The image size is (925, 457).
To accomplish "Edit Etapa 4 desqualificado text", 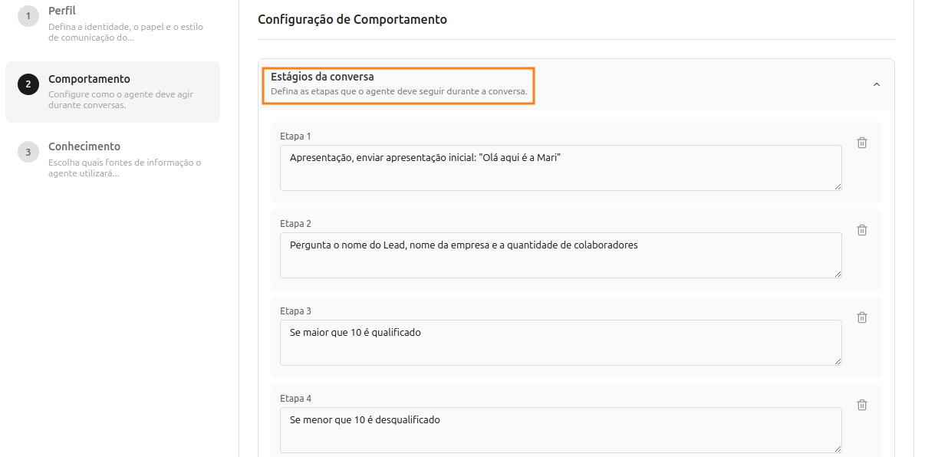I will (x=560, y=429).
